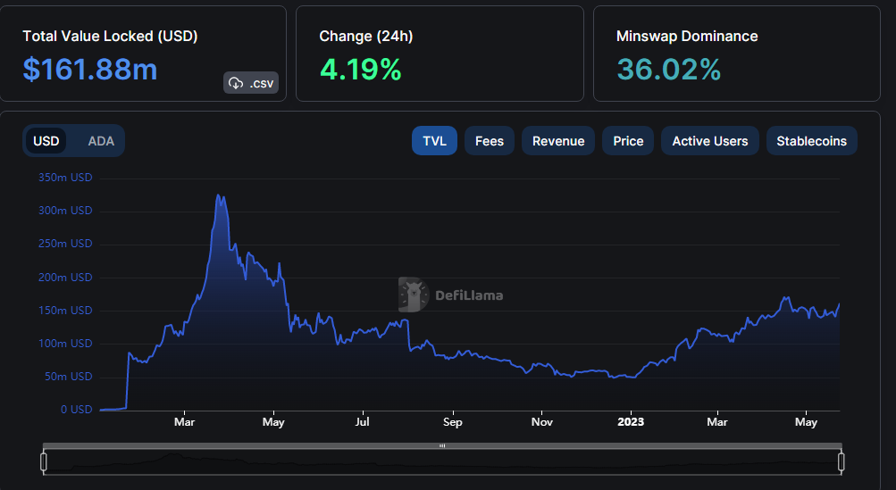
Task: Click the range slider top drag bar
Action: 442,445
